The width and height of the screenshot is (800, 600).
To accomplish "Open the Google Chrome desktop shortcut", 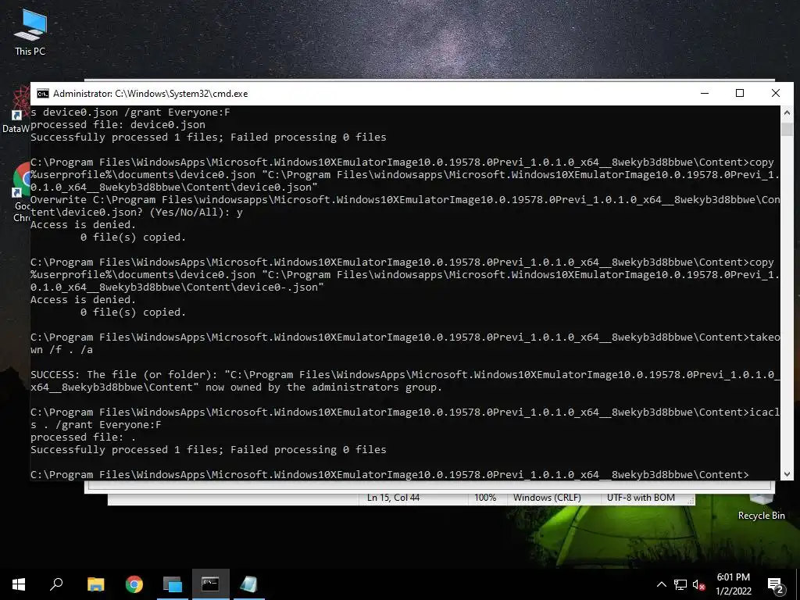I will [x=21, y=193].
